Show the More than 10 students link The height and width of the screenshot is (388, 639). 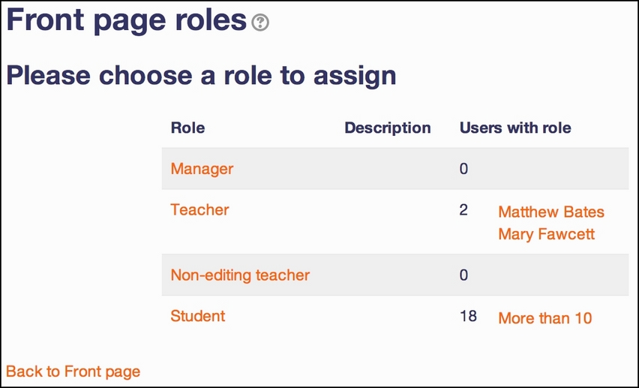click(544, 318)
